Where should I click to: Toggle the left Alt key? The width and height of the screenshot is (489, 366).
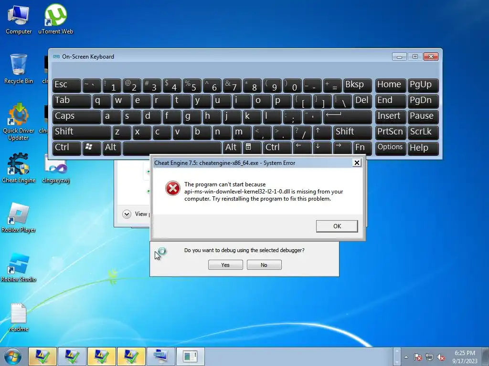pyautogui.click(x=112, y=148)
